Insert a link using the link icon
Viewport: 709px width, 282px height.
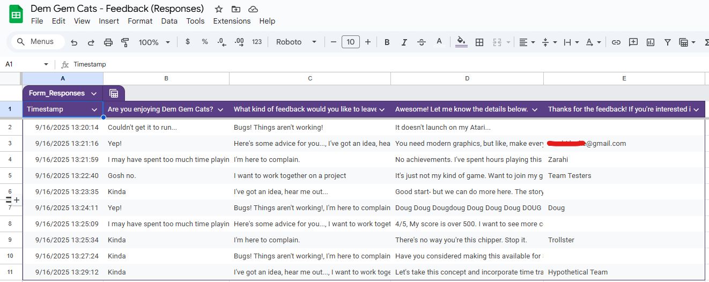(x=616, y=42)
